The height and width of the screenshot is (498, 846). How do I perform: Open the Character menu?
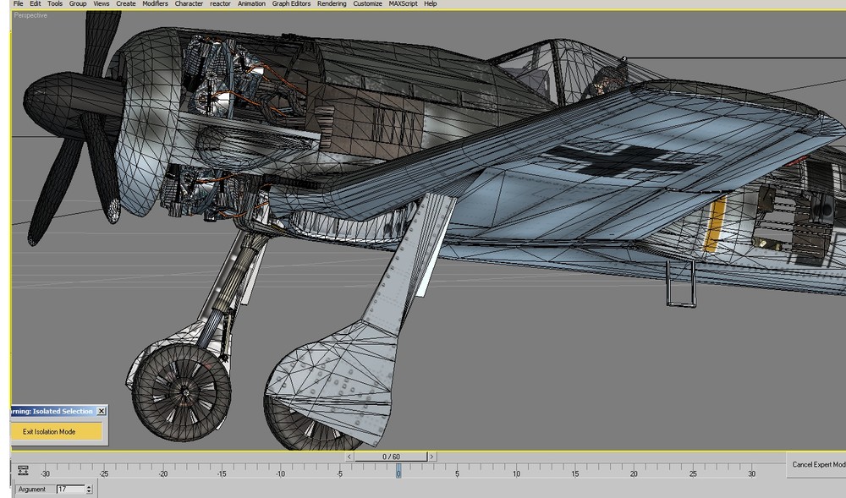(188, 3)
